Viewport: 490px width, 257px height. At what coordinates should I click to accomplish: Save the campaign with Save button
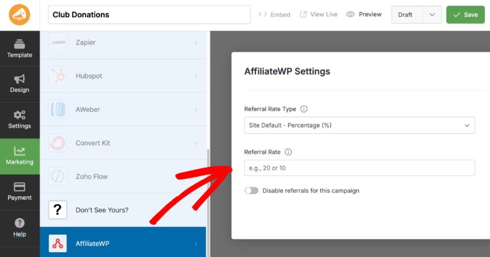coord(465,15)
